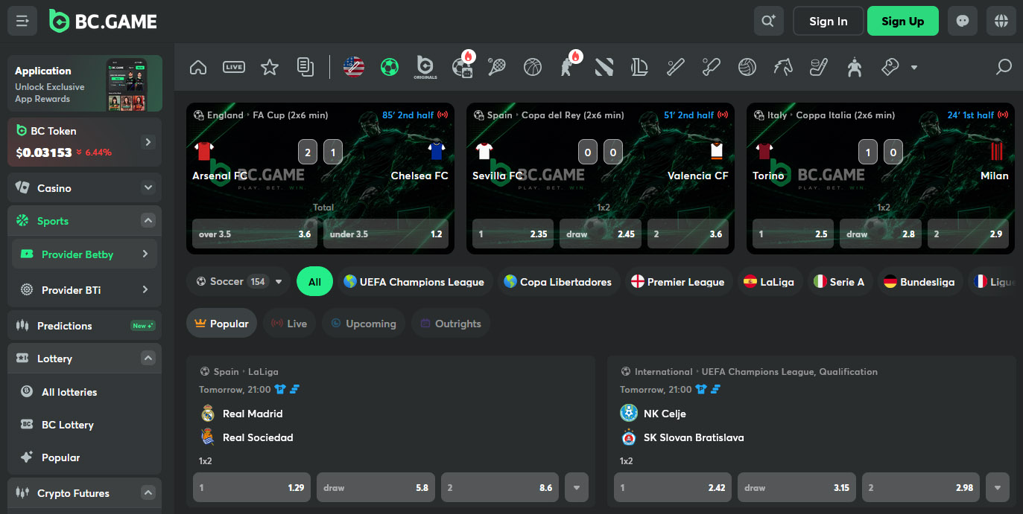The height and width of the screenshot is (514, 1023).
Task: Expand the Casino section chevron
Action: click(148, 188)
